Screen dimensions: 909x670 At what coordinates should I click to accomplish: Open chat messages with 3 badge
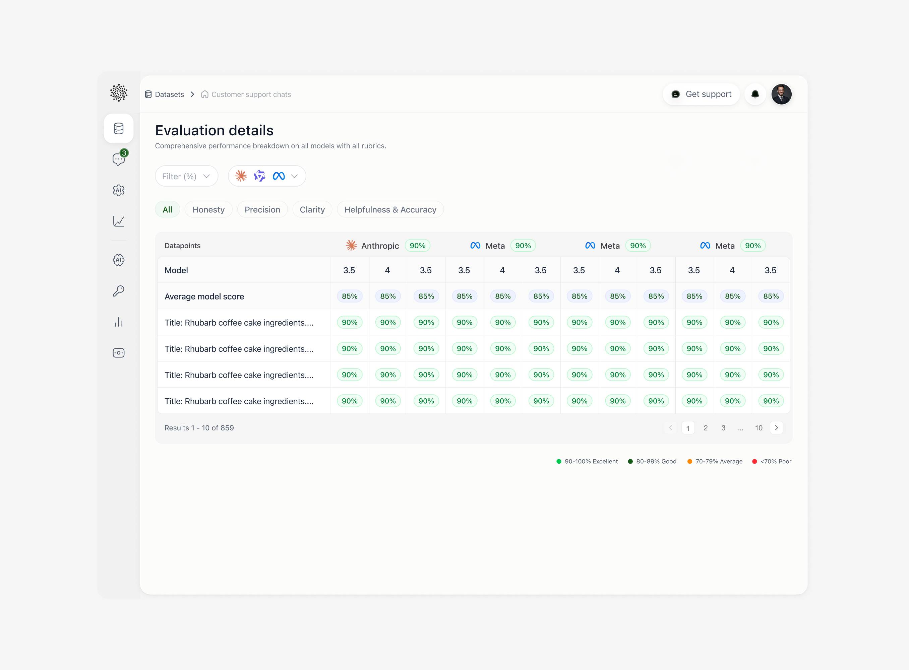119,159
